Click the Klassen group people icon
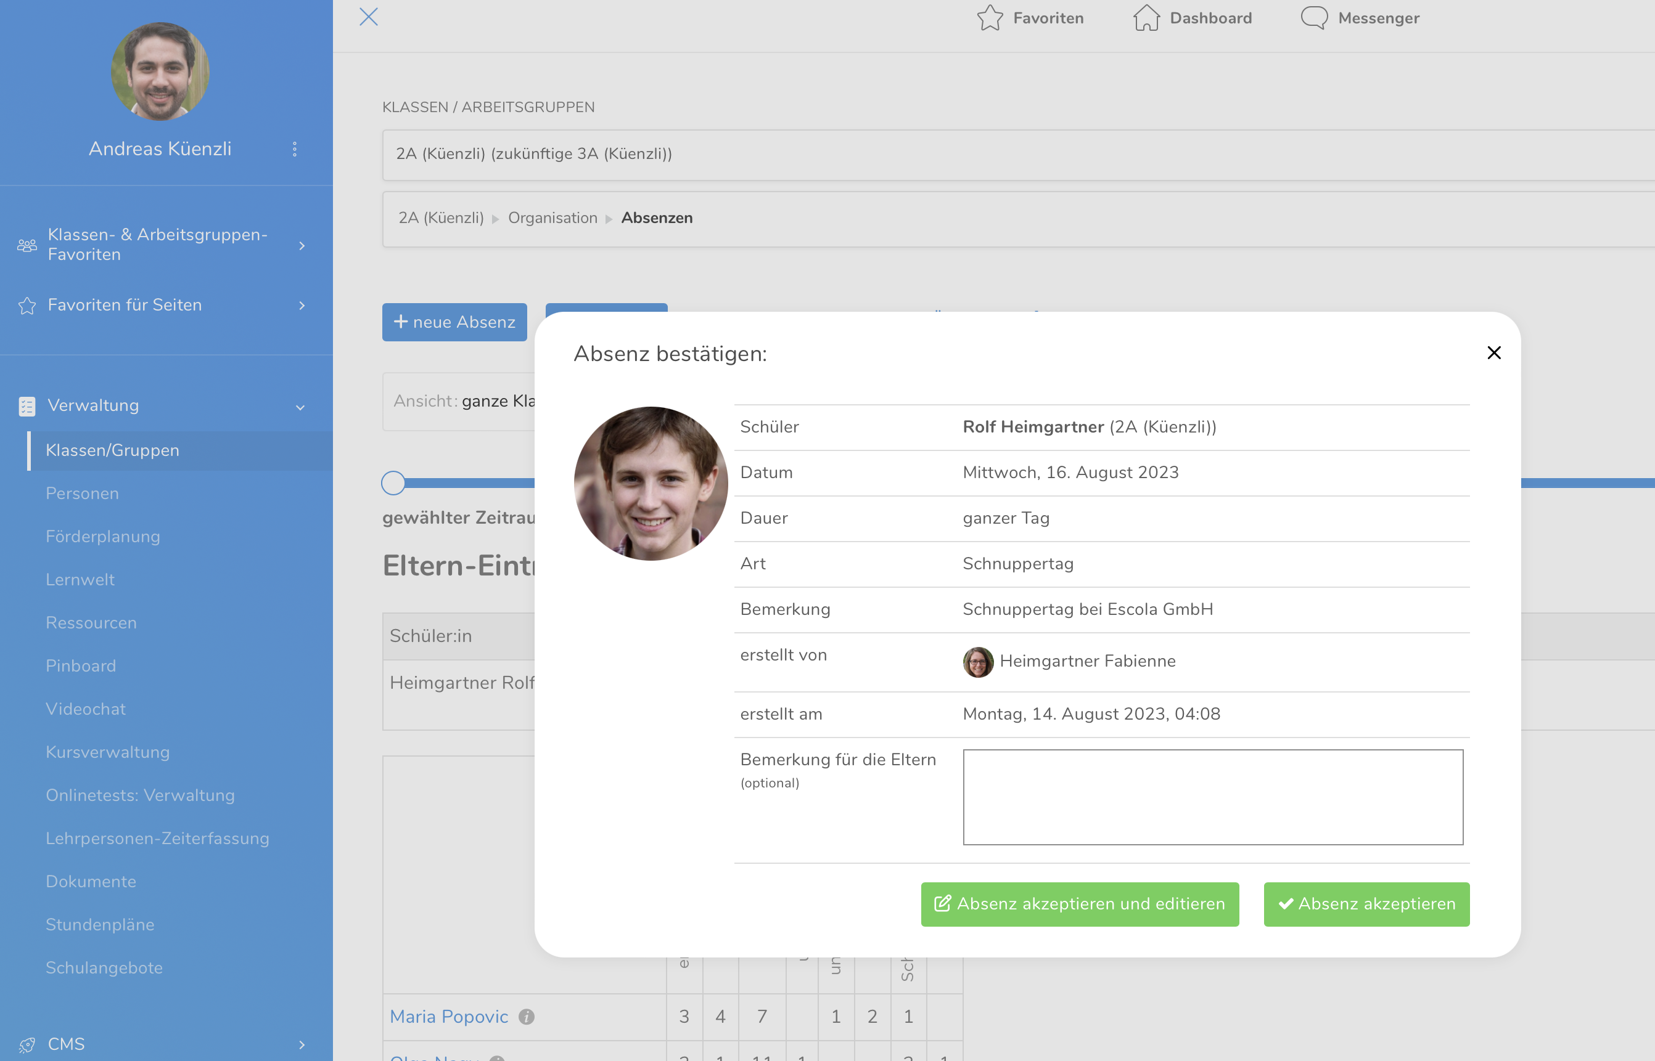1655x1061 pixels. tap(27, 245)
